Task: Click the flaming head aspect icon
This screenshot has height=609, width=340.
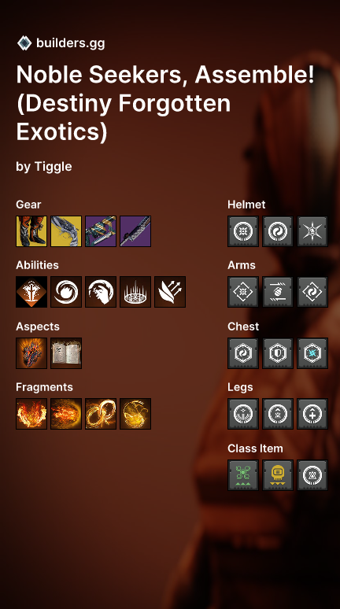Action: pyautogui.click(x=31, y=353)
